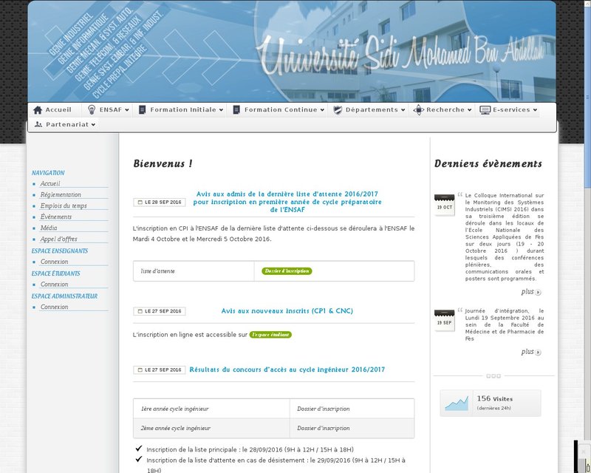The image size is (591, 473).
Task: Click calendar icon in the 28 SEP 2016 badge
Action: (x=140, y=203)
